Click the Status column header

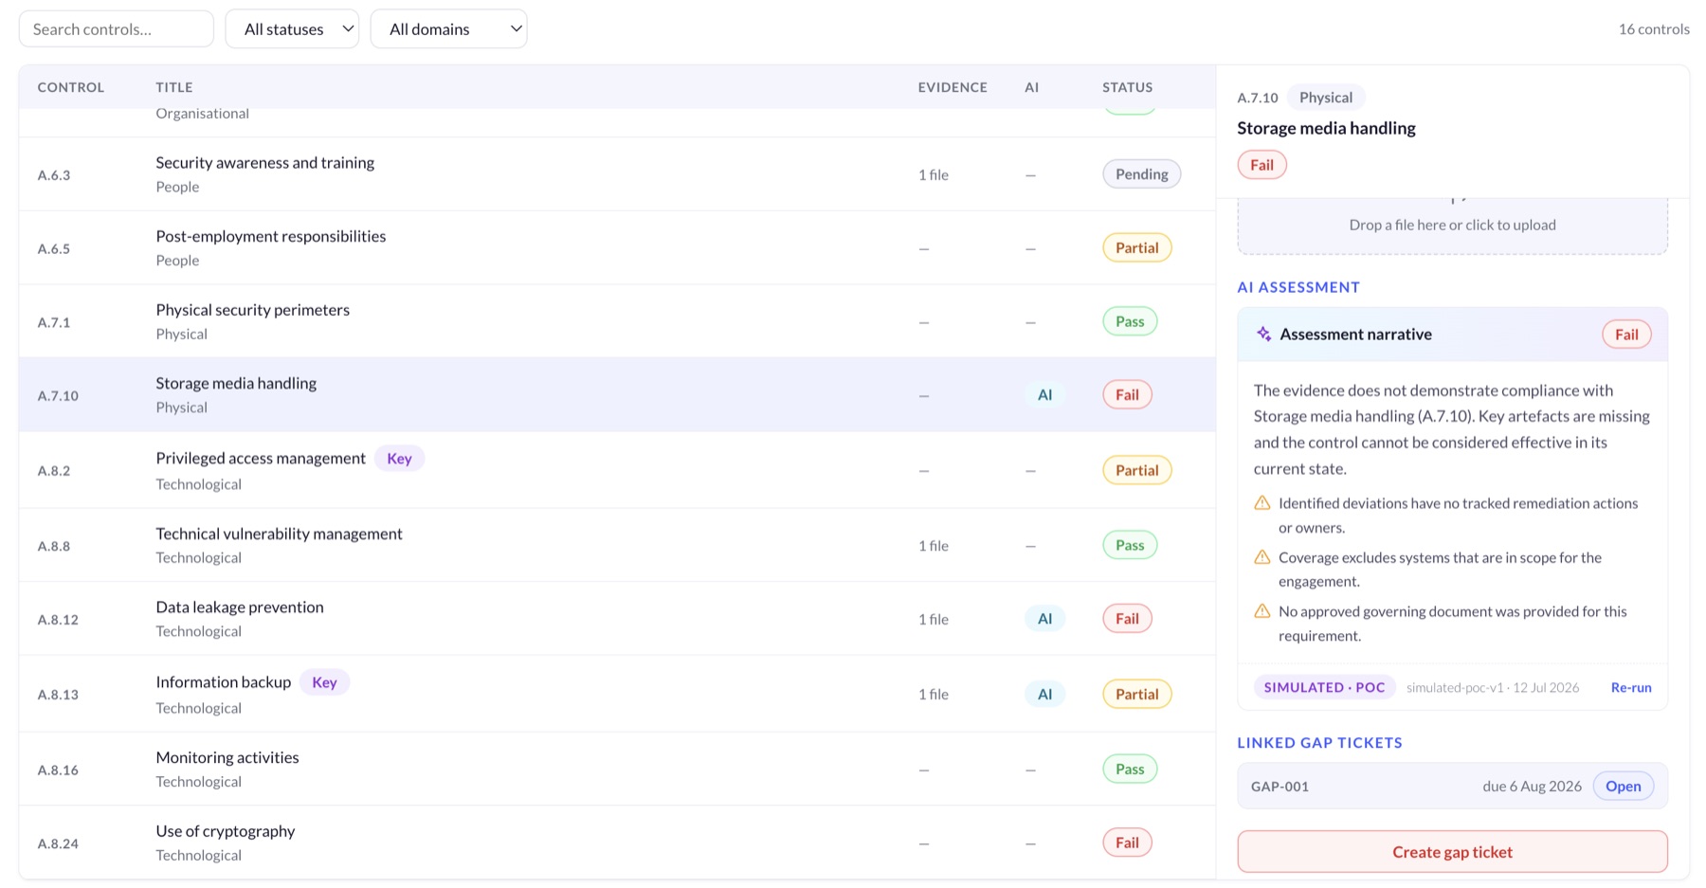tap(1127, 87)
